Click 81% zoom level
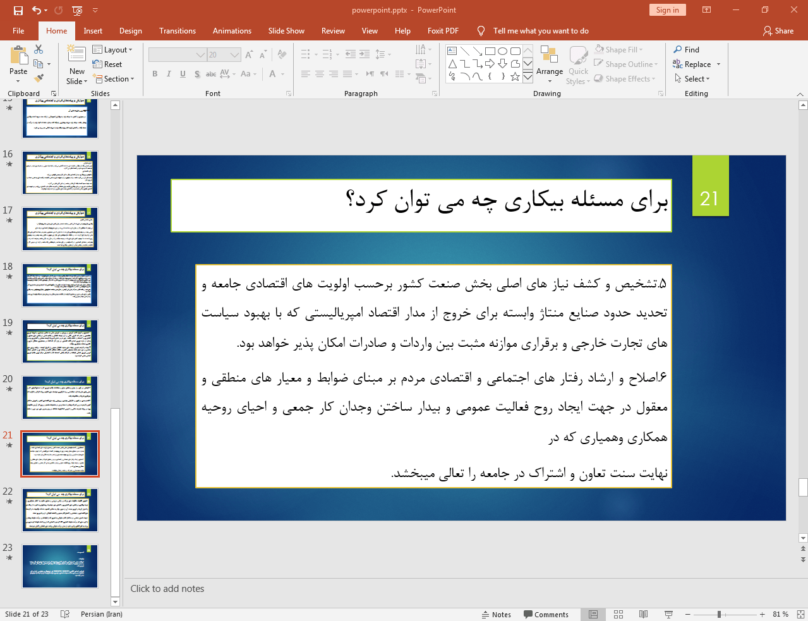The image size is (808, 621). click(x=781, y=614)
